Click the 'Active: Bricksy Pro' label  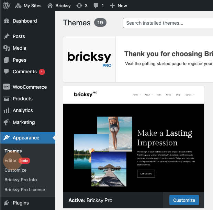[x=90, y=200]
